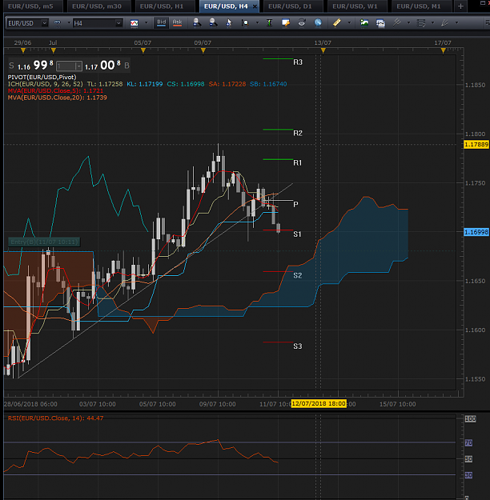490x500 pixels.
Task: Click the save chart image icon
Action: click(364, 22)
